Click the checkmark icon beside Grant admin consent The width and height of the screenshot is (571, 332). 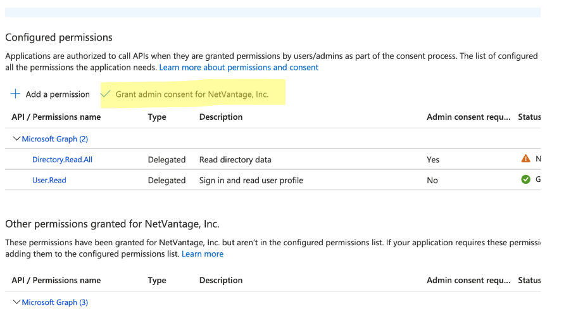(x=106, y=94)
